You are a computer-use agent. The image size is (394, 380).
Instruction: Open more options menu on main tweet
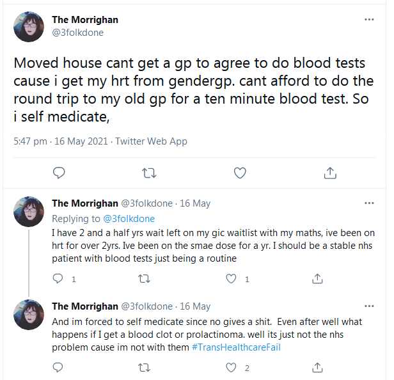tap(369, 20)
